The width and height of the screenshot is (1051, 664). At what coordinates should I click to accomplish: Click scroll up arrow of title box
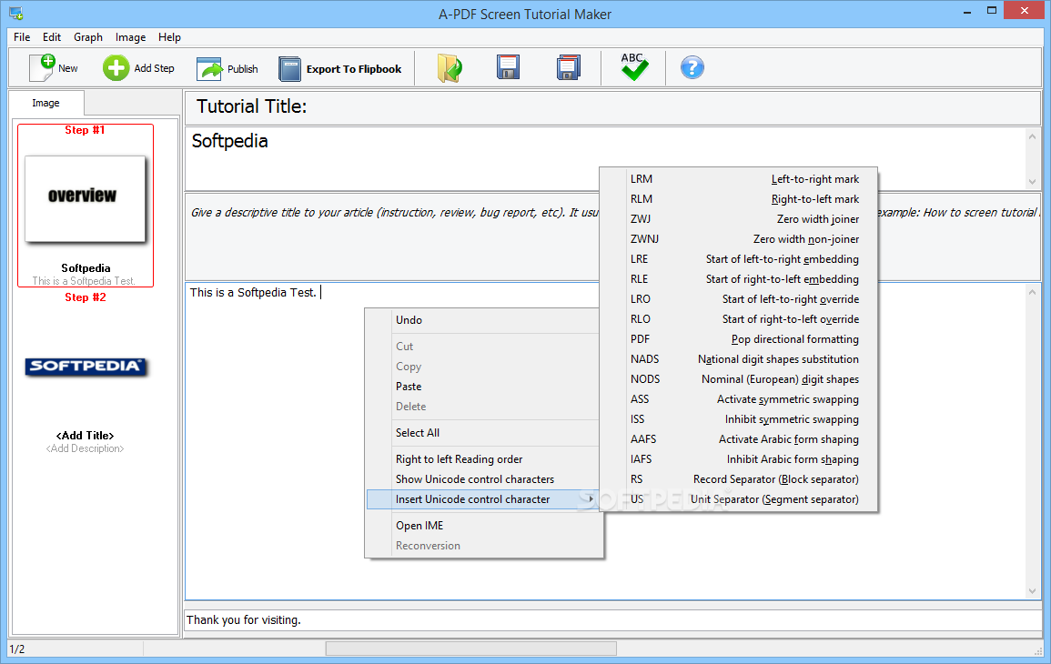pos(1032,136)
